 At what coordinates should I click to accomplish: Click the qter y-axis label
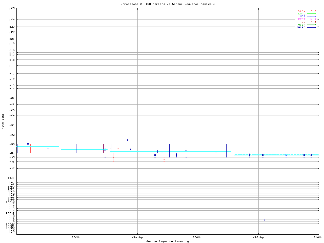[x=11, y=178]
